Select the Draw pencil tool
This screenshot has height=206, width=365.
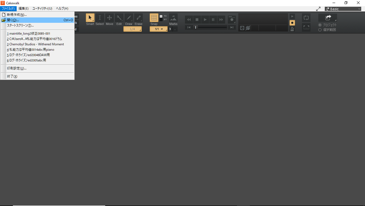click(129, 18)
